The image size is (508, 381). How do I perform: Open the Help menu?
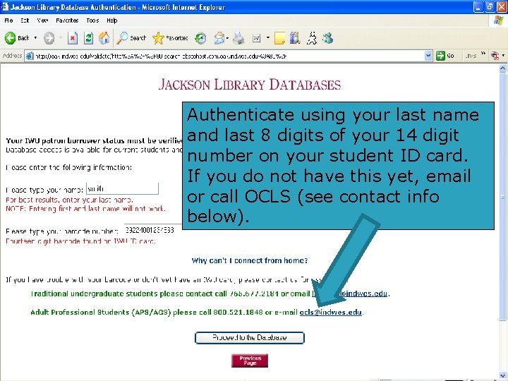coord(111,20)
